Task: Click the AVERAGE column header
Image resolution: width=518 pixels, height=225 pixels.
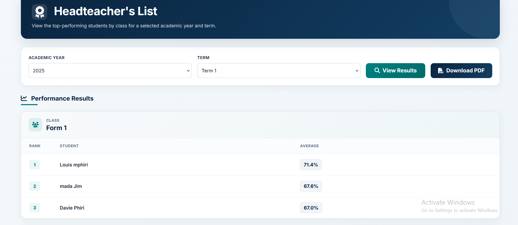Action: pos(309,146)
